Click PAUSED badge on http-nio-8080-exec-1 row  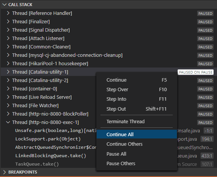pyautogui.click(x=205, y=122)
